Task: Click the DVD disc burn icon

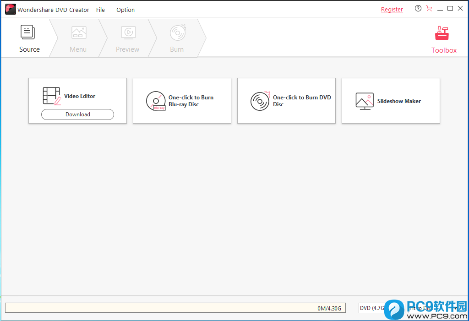Action: pos(260,101)
